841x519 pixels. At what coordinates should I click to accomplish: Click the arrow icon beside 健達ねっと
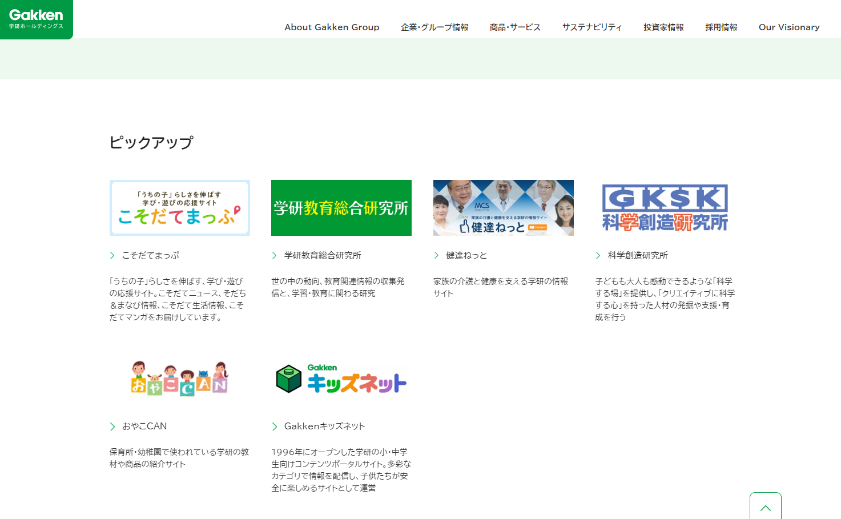point(436,255)
